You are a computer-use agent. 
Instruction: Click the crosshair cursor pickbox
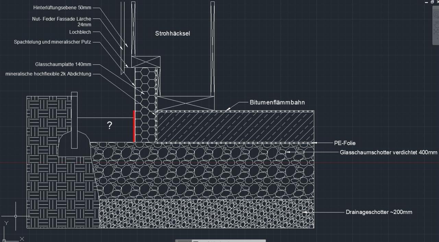tap(16, 216)
